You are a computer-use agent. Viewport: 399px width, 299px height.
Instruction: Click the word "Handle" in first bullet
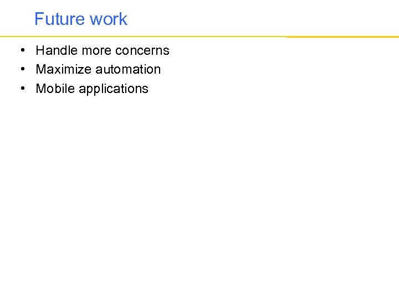pos(57,50)
